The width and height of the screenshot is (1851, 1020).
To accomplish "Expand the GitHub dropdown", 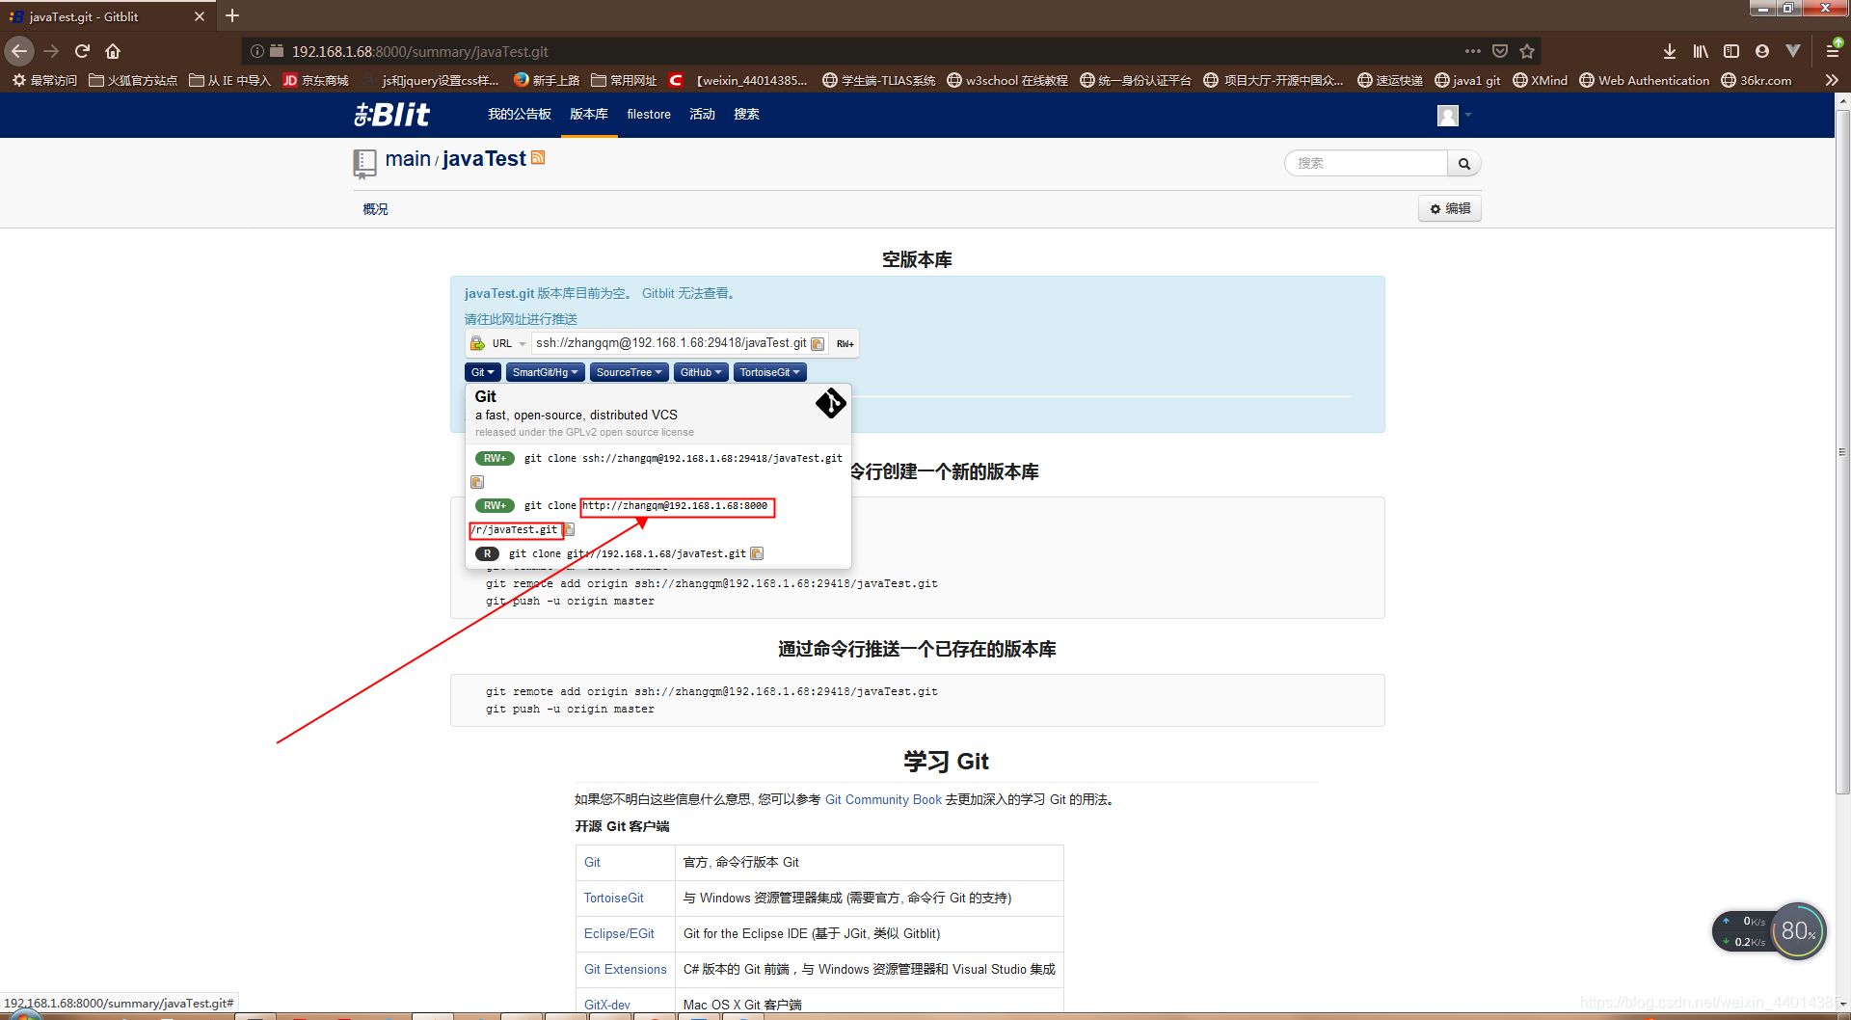I will (x=701, y=372).
